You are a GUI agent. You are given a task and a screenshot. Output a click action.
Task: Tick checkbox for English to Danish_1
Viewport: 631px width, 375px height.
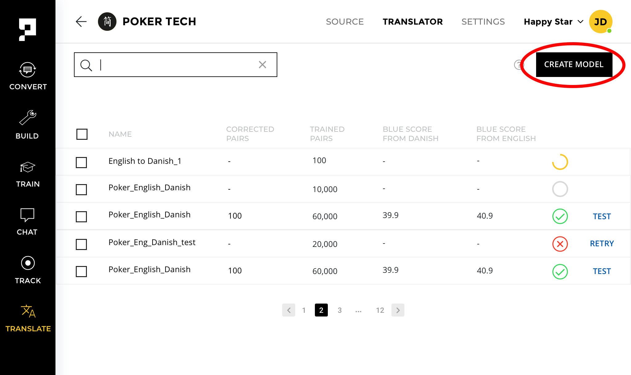(81, 162)
